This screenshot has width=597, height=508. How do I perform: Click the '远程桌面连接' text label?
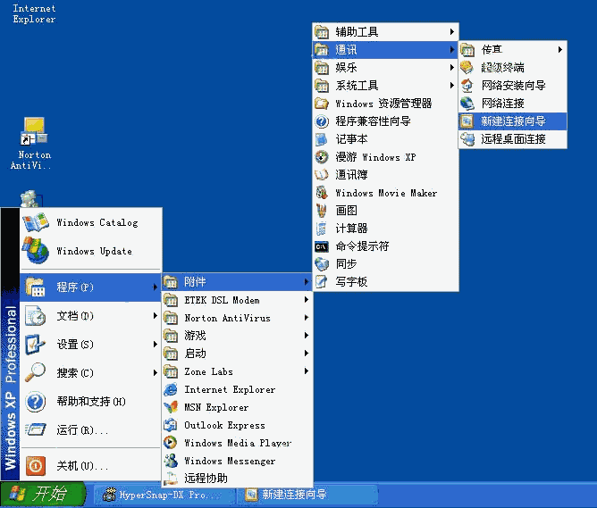(513, 139)
